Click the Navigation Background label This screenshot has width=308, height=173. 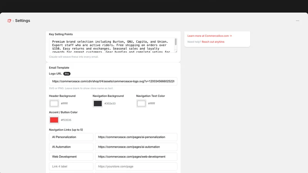tap(108, 96)
